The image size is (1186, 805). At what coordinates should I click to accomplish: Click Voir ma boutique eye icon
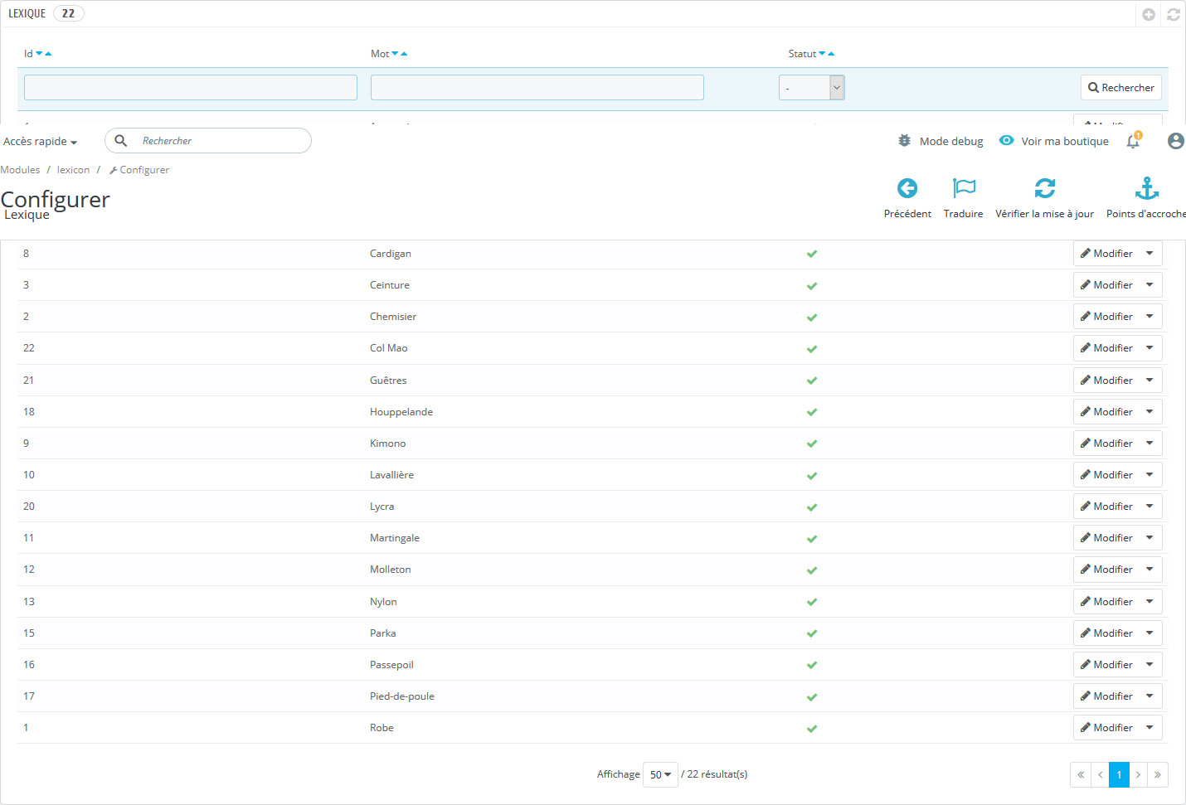click(x=1006, y=141)
